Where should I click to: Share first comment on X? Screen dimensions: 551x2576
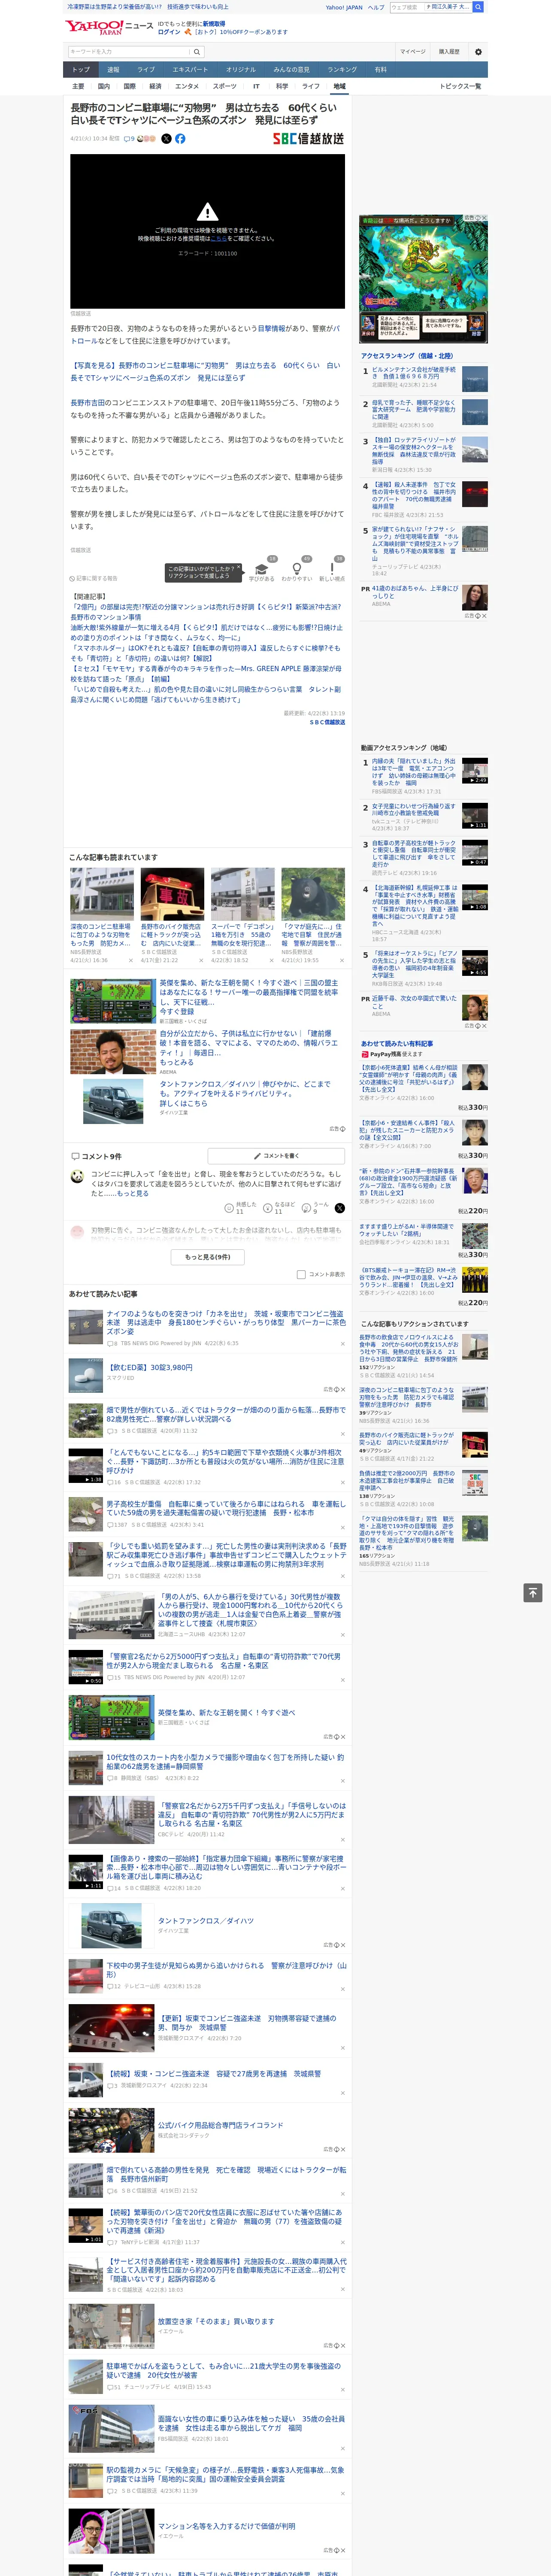(340, 1208)
